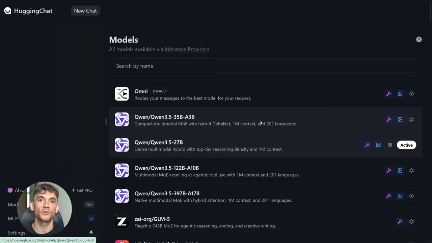The height and width of the screenshot is (243, 432).
Task: Open settings gear for Omni model
Action: point(411,94)
